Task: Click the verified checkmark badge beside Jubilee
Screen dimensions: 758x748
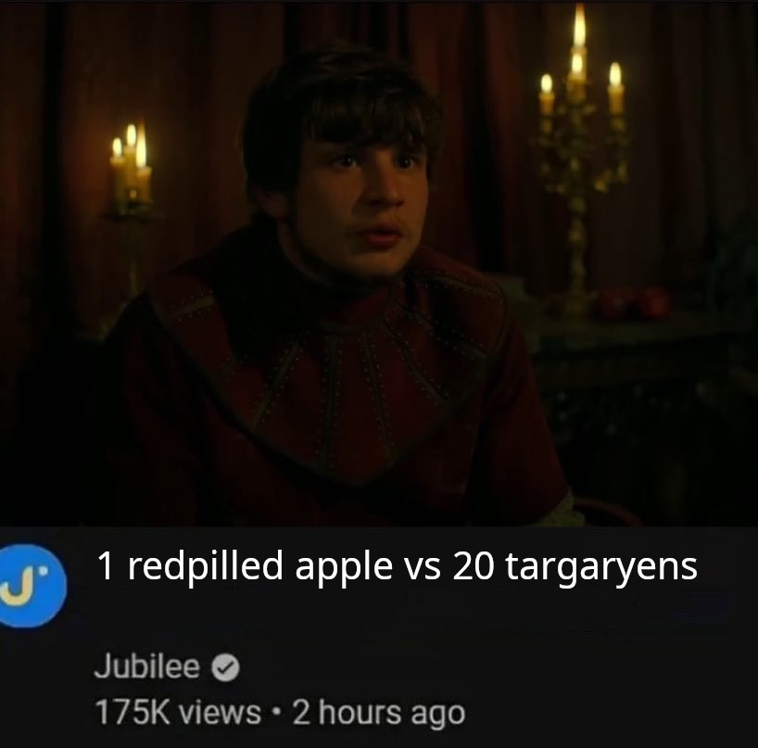Action: pyautogui.click(x=226, y=667)
